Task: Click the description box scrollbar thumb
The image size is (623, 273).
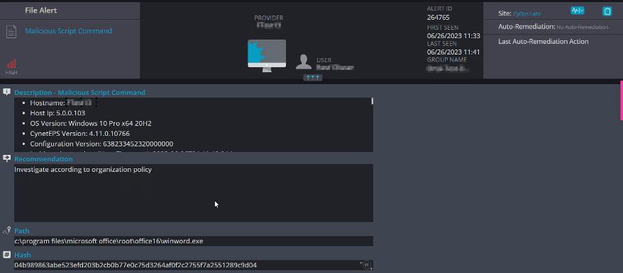Action: 373,101
